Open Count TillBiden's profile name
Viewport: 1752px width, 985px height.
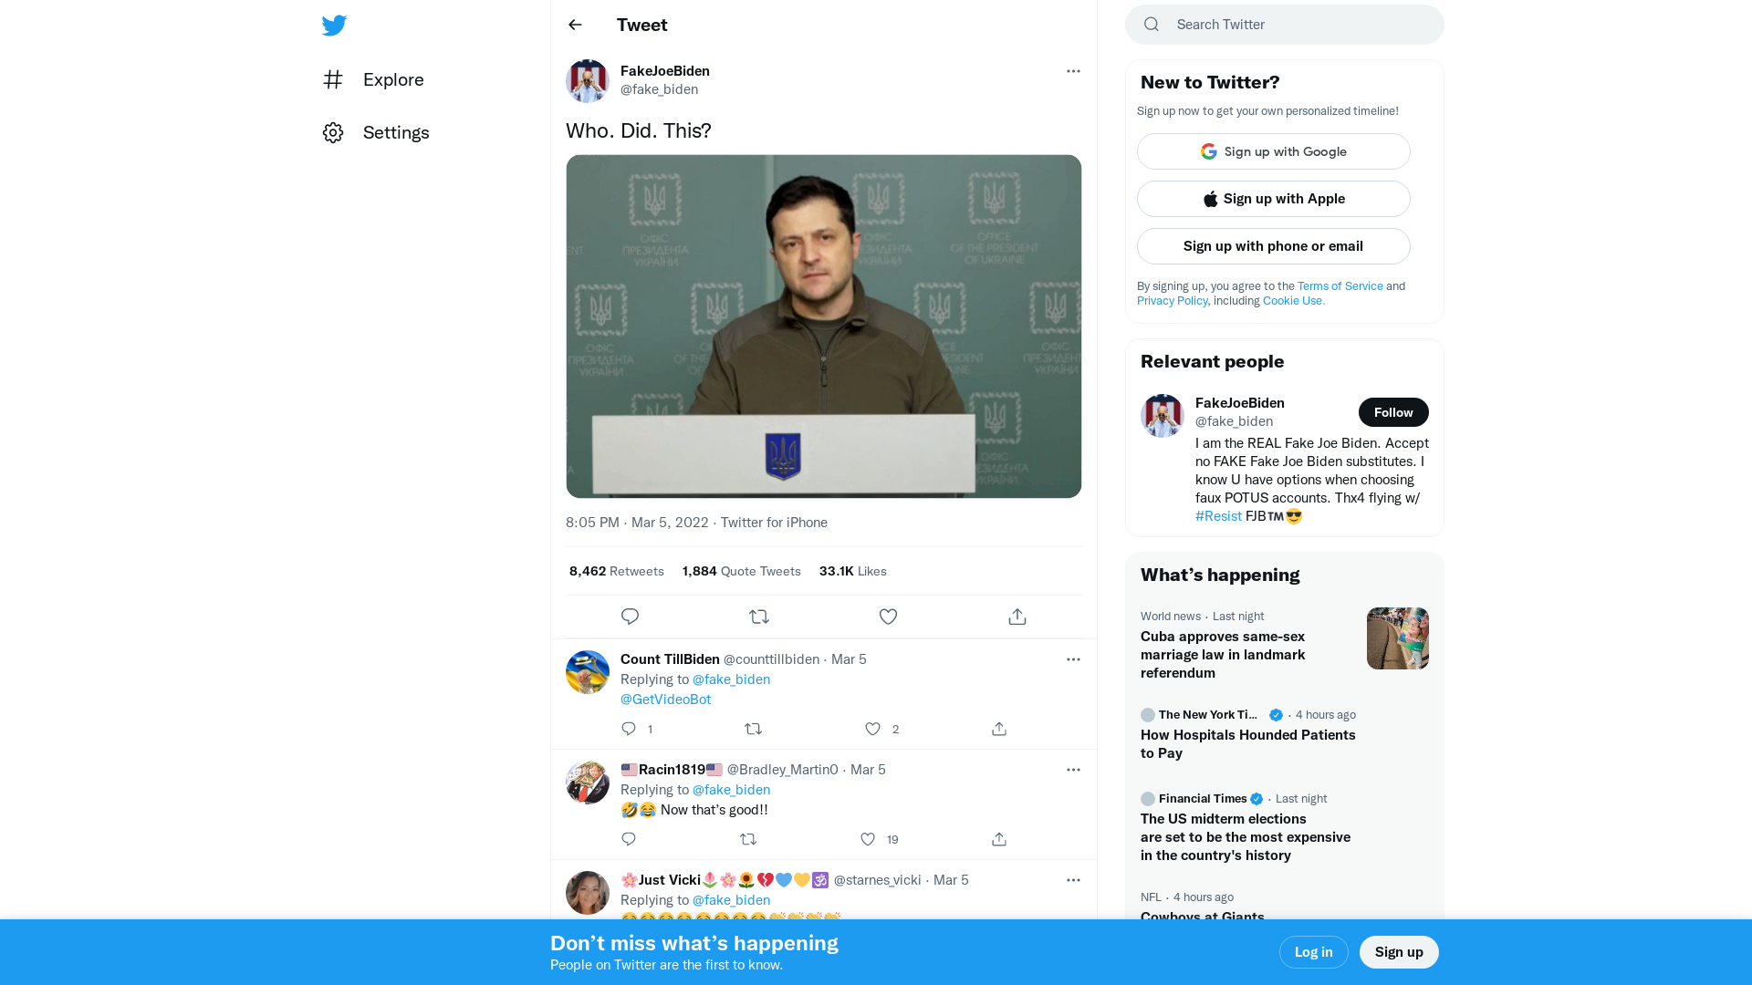(670, 659)
